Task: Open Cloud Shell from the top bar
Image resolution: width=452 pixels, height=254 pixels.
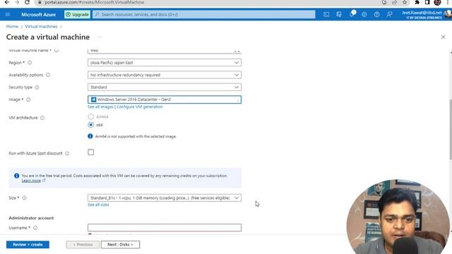Action: (326, 14)
